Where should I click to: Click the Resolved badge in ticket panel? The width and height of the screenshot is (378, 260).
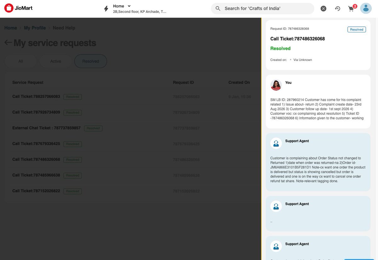(357, 30)
